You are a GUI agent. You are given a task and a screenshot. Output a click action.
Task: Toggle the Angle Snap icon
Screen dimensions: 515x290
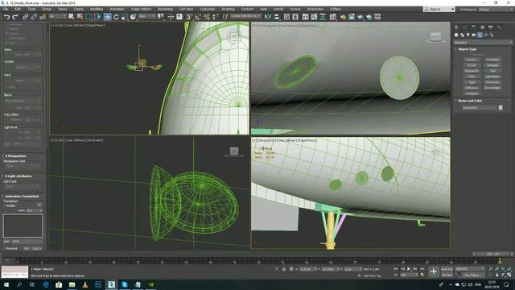[198, 16]
